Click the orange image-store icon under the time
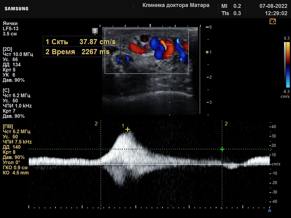The image size is (291, 218). click(273, 21)
